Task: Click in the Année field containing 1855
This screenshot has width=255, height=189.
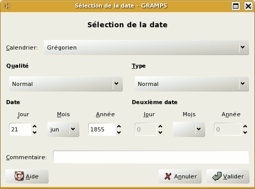Action: (x=102, y=129)
